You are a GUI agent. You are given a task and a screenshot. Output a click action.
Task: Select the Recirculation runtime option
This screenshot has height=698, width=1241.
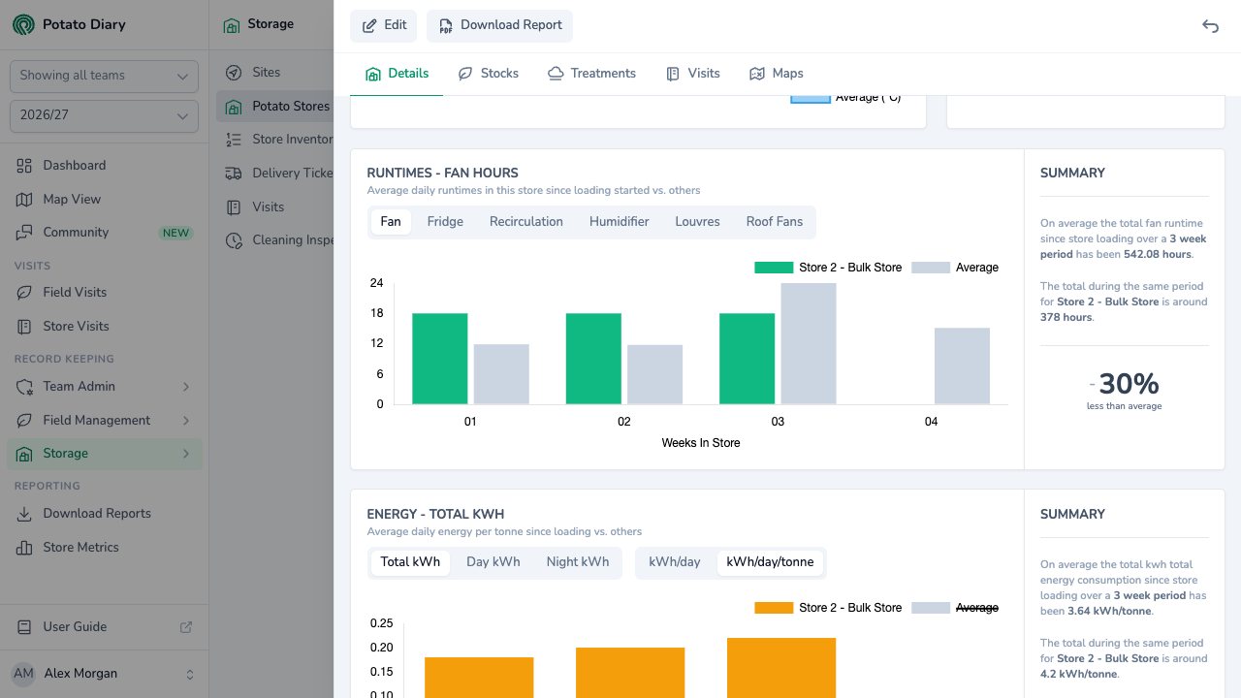click(x=526, y=222)
